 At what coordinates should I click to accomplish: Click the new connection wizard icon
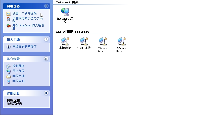pyautogui.click(x=9, y=14)
